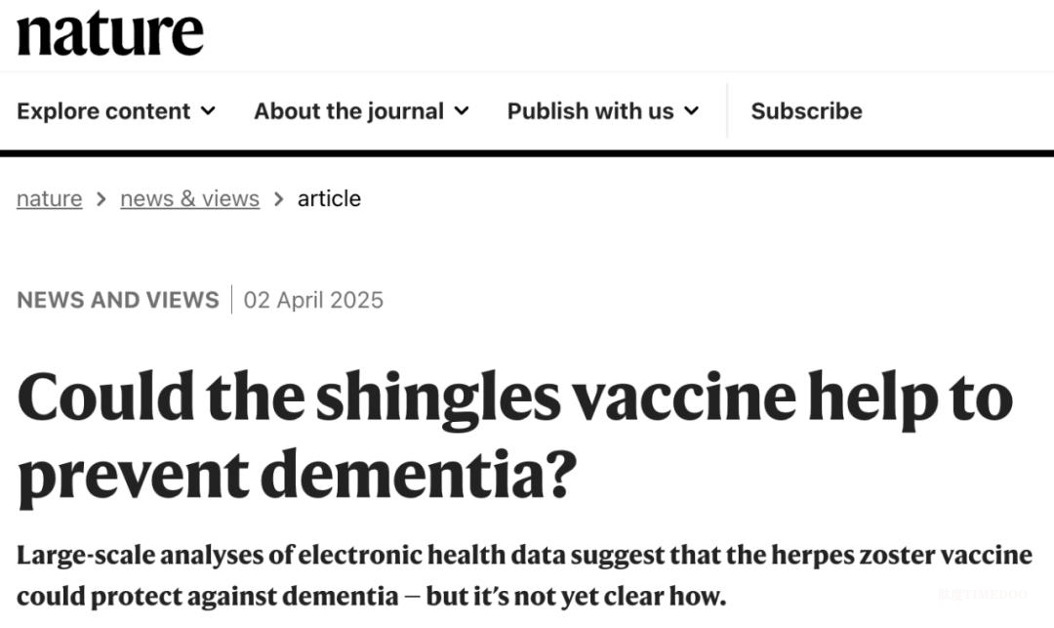Go to nature breadcrumb link
The height and width of the screenshot is (628, 1054).
(x=49, y=198)
